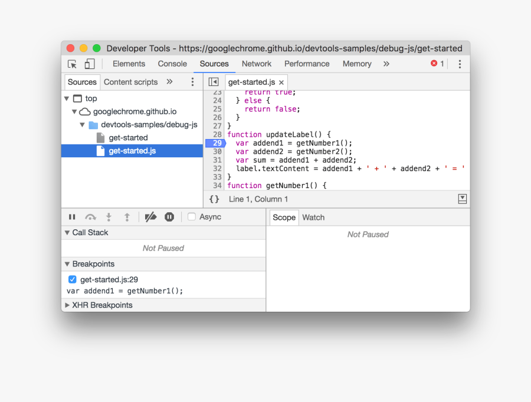531x402 pixels.
Task: Hide the file navigator sidebar
Action: [214, 82]
